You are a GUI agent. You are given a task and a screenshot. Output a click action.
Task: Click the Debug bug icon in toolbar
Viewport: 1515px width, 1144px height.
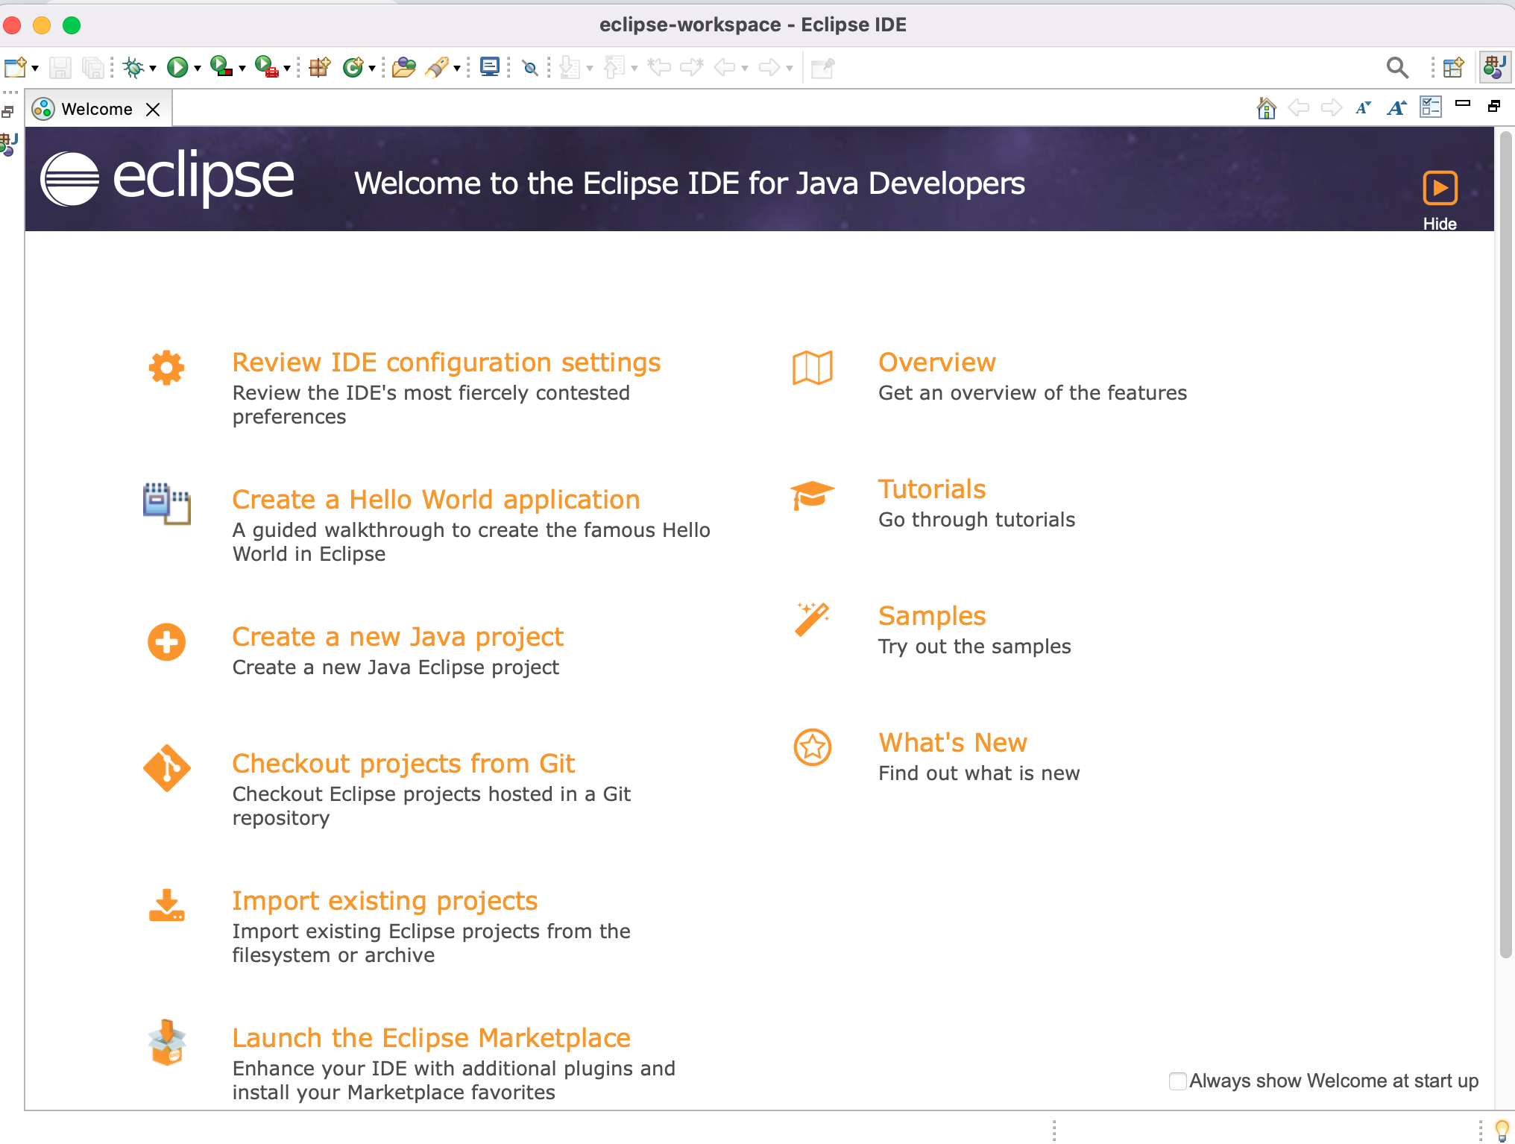point(133,68)
